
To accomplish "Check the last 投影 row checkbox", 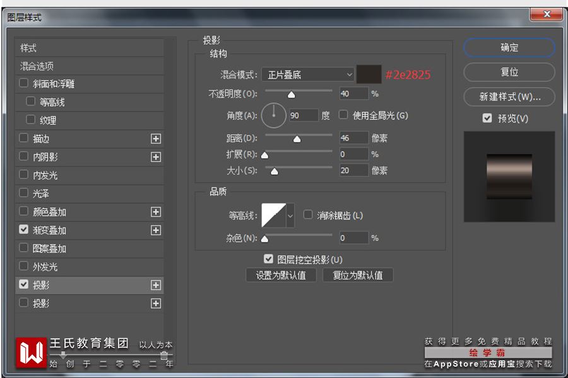I will (x=23, y=303).
